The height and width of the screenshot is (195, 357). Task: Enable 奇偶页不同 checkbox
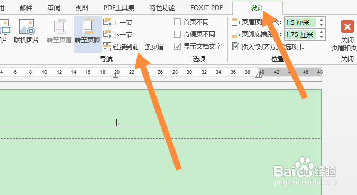[x=177, y=34]
